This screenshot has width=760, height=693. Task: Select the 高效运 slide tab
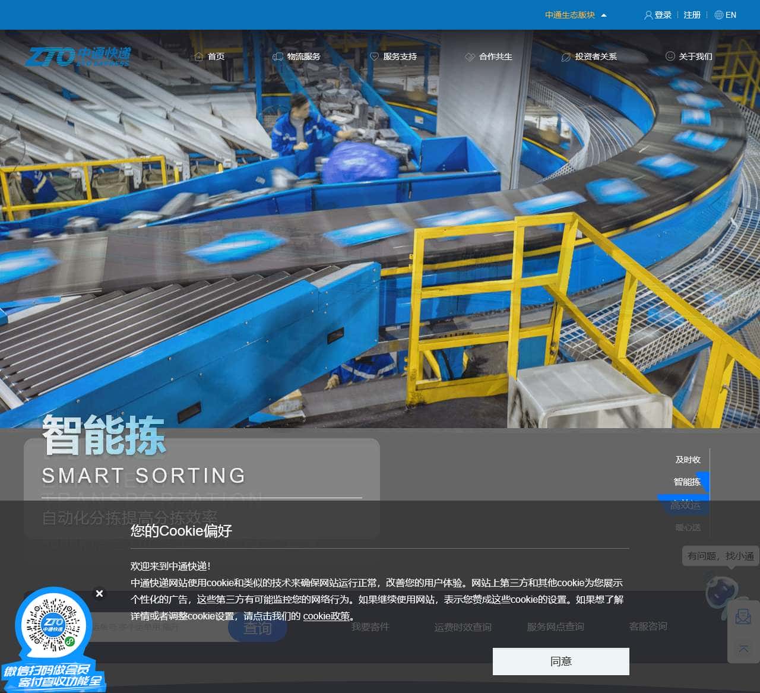[x=686, y=505]
